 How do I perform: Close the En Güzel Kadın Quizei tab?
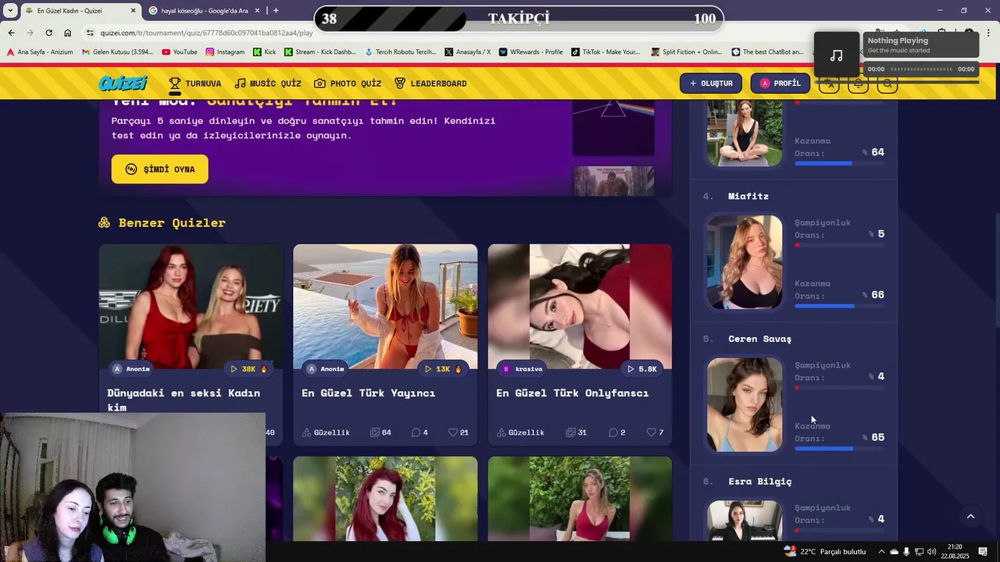(x=133, y=11)
